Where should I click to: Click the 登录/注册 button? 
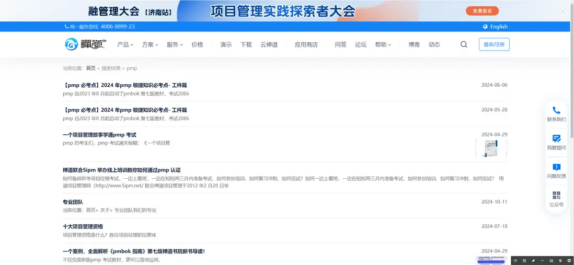[494, 44]
